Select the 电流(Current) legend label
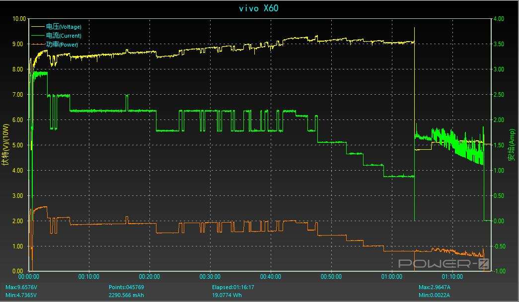Screen dimensions: 519x302 coord(64,35)
